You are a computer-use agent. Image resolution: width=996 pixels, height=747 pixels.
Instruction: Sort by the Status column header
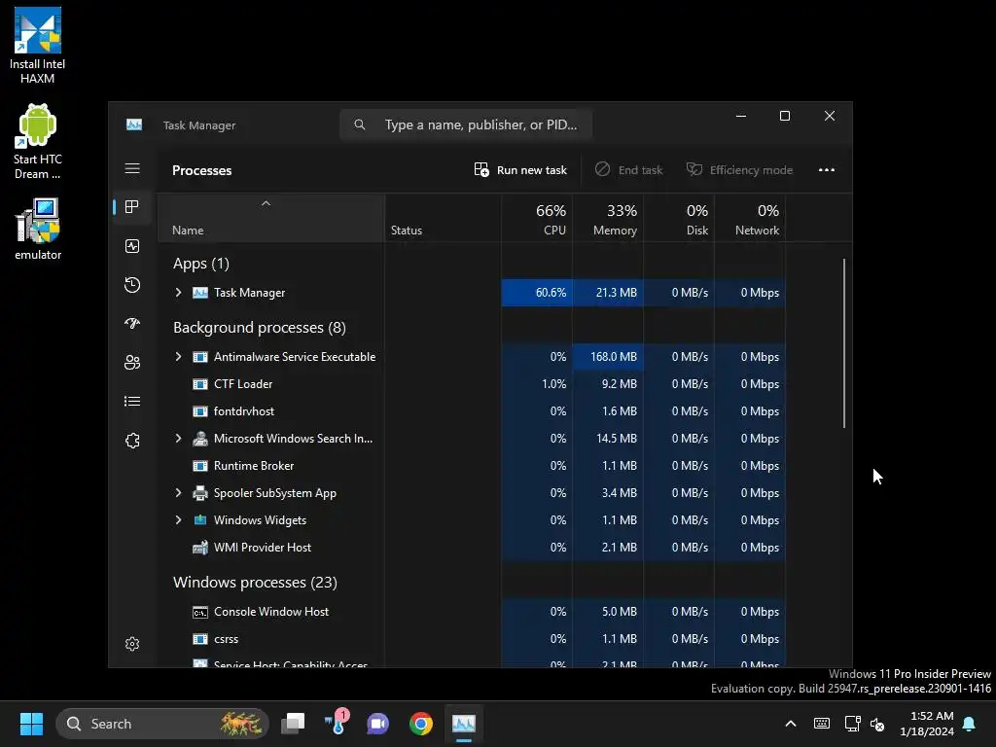(x=443, y=218)
